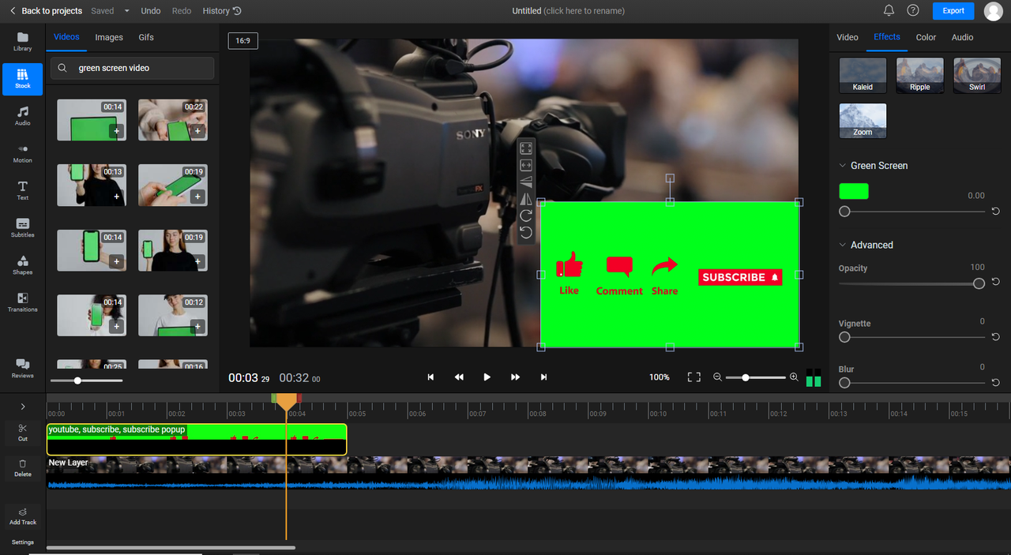Open the user profile avatar
The width and height of the screenshot is (1011, 555).
(993, 11)
